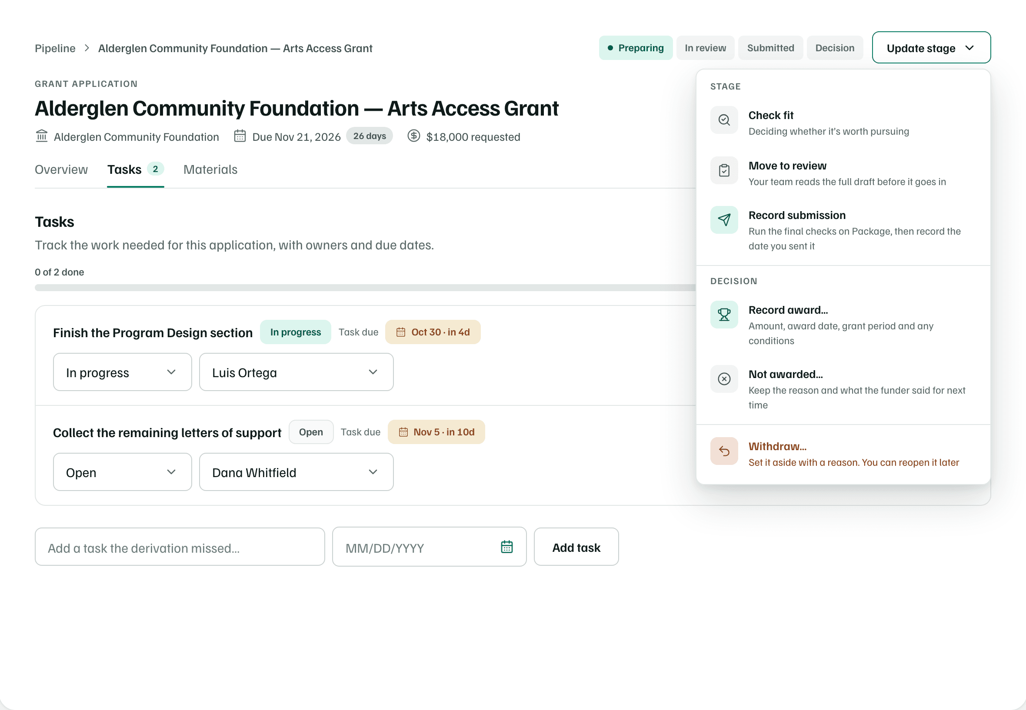This screenshot has height=710, width=1026.
Task: Click the Add task button
Action: pyautogui.click(x=576, y=547)
